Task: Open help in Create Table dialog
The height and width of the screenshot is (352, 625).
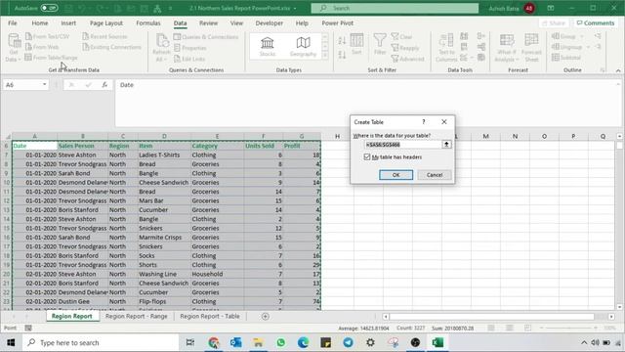Action: coord(423,121)
